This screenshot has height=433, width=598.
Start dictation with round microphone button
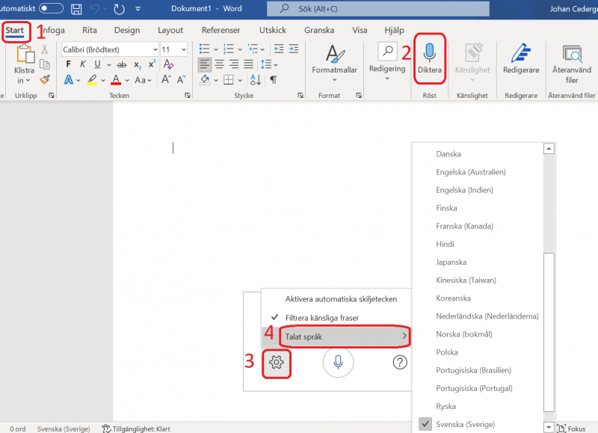click(x=338, y=362)
